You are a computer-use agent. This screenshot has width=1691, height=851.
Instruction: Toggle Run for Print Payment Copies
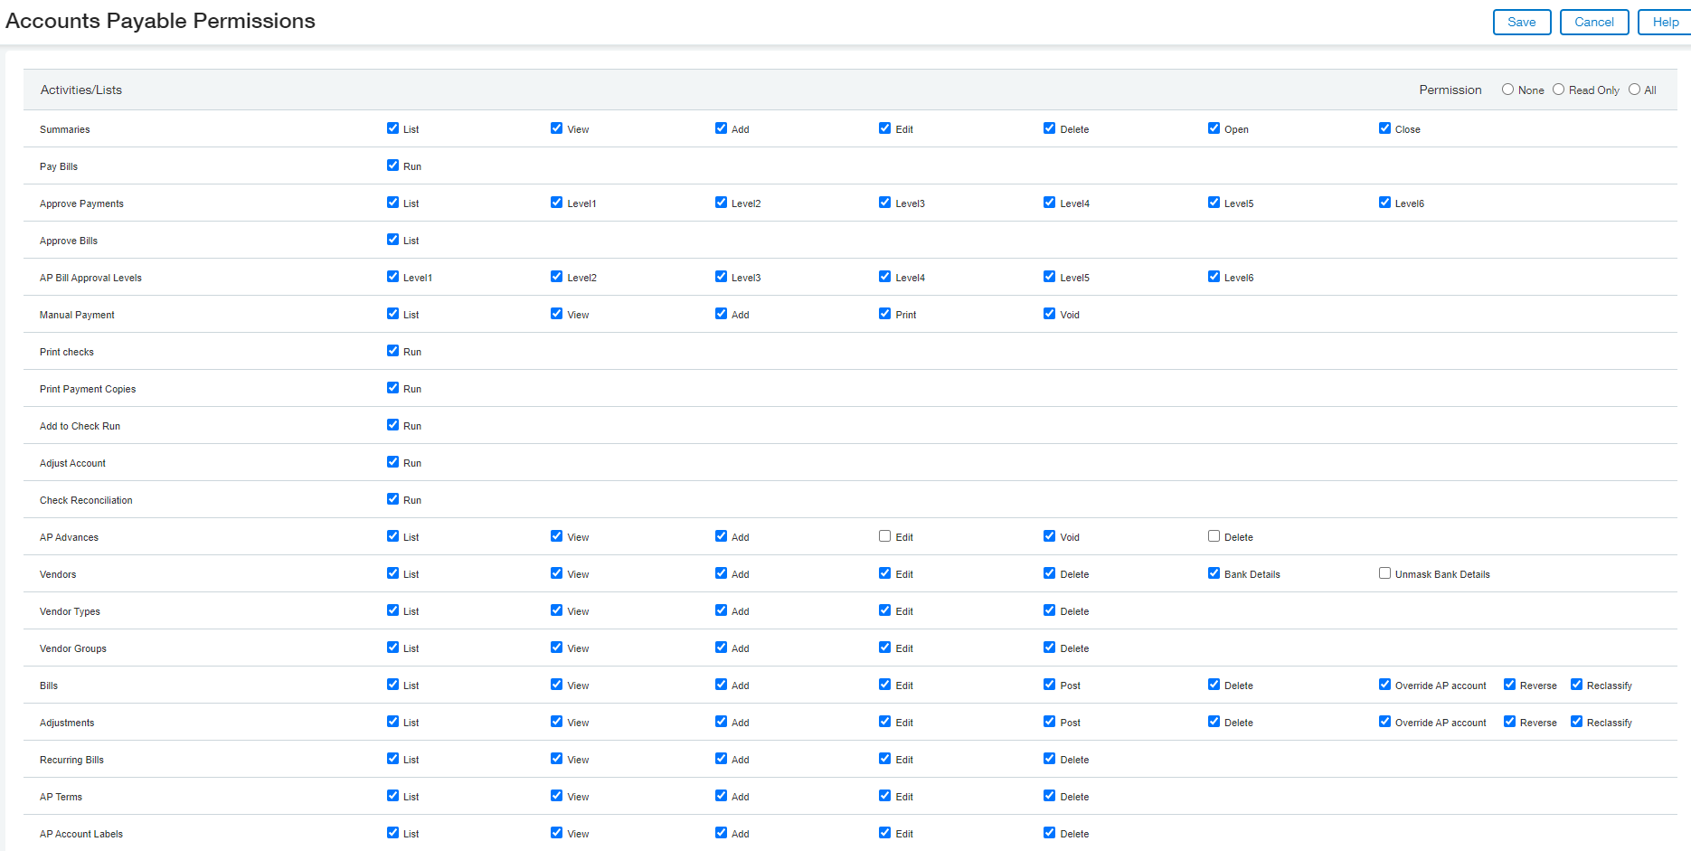coord(392,388)
